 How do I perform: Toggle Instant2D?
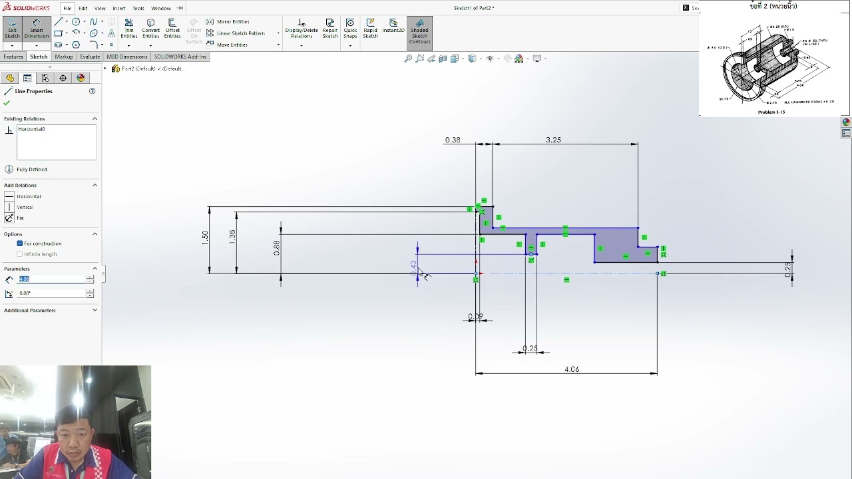[x=393, y=27]
